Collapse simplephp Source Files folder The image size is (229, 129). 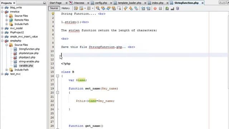point(6,45)
